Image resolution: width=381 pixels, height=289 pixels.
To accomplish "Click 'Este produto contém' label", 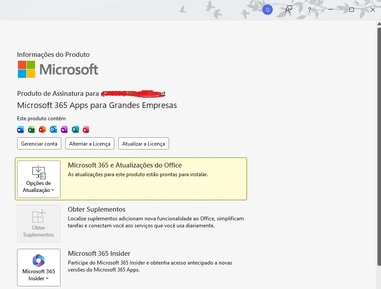I will [41, 118].
